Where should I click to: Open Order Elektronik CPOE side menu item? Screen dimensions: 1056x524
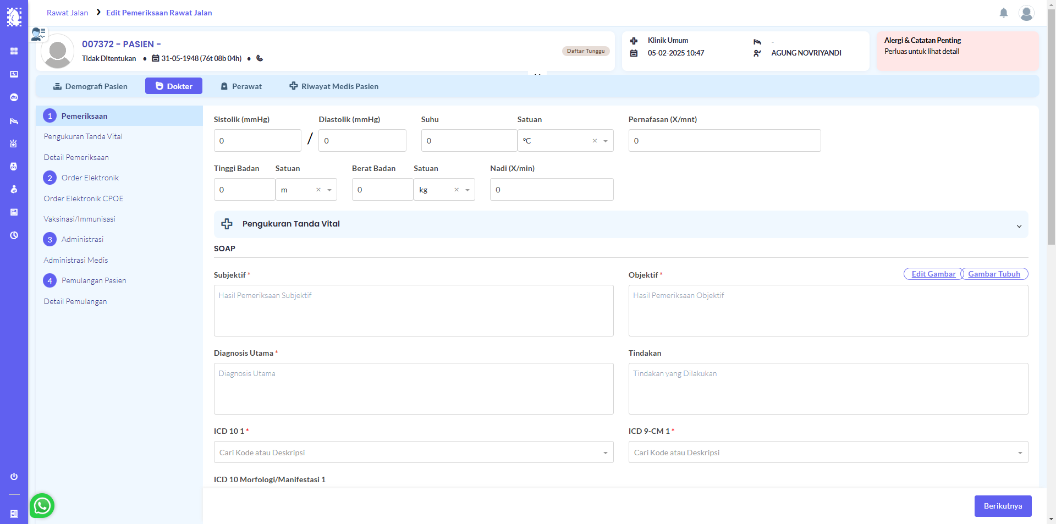coord(84,198)
